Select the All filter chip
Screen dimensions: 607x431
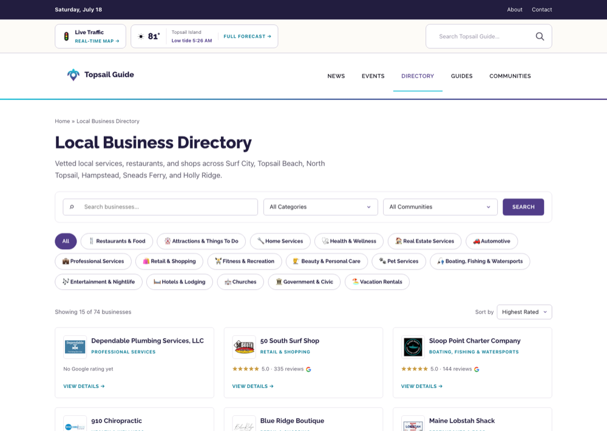click(66, 241)
